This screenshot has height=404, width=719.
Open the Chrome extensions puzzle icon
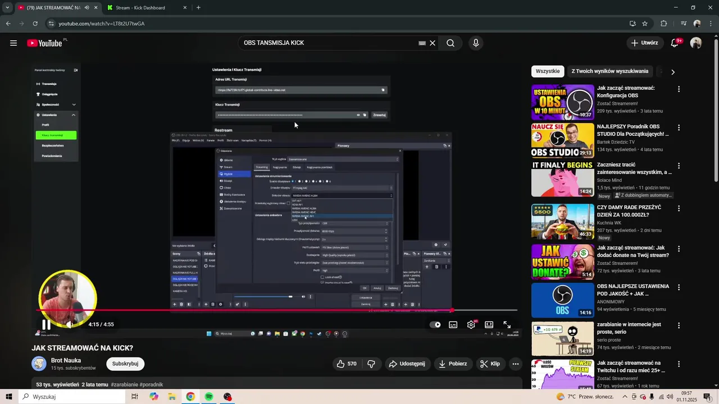(x=664, y=24)
